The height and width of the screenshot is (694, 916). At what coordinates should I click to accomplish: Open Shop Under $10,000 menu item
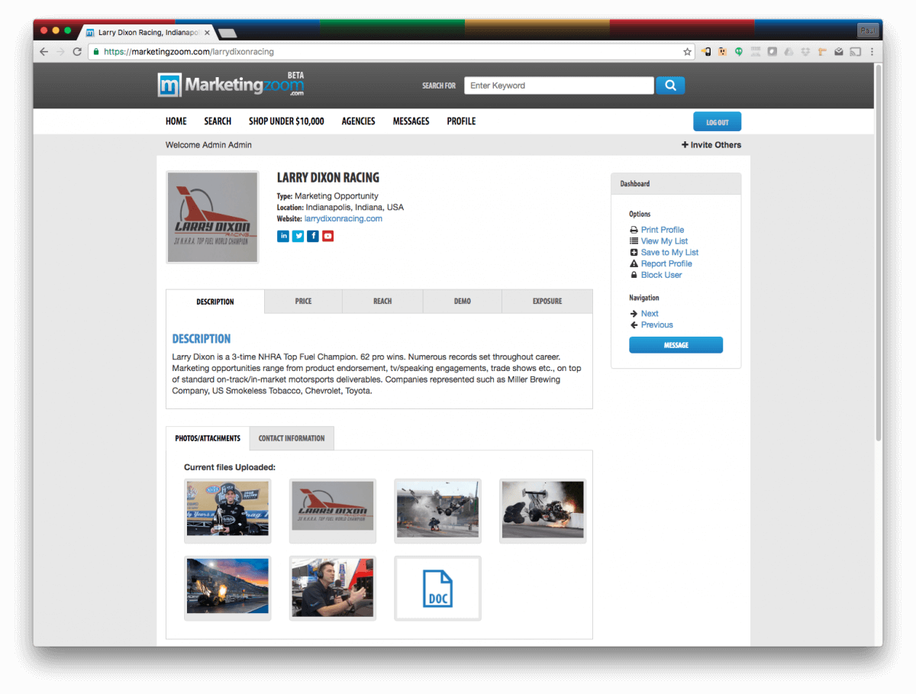[286, 121]
